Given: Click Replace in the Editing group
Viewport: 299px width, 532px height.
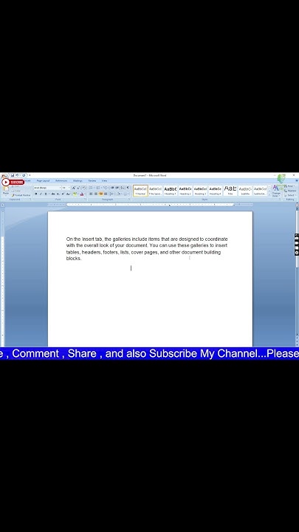Looking at the screenshot, I should click(x=290, y=191).
